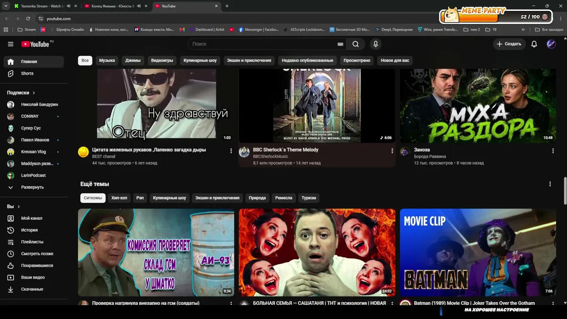
Task: Open the BBCSherlockMusic channel avatar
Action: point(244,152)
